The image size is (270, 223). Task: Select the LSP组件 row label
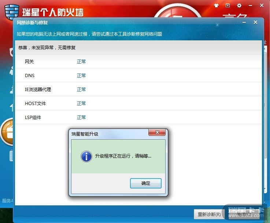click(x=33, y=118)
